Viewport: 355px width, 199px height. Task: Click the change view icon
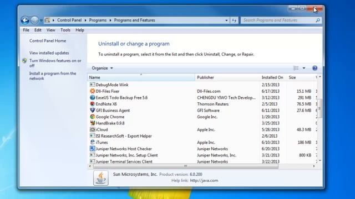[296, 68]
